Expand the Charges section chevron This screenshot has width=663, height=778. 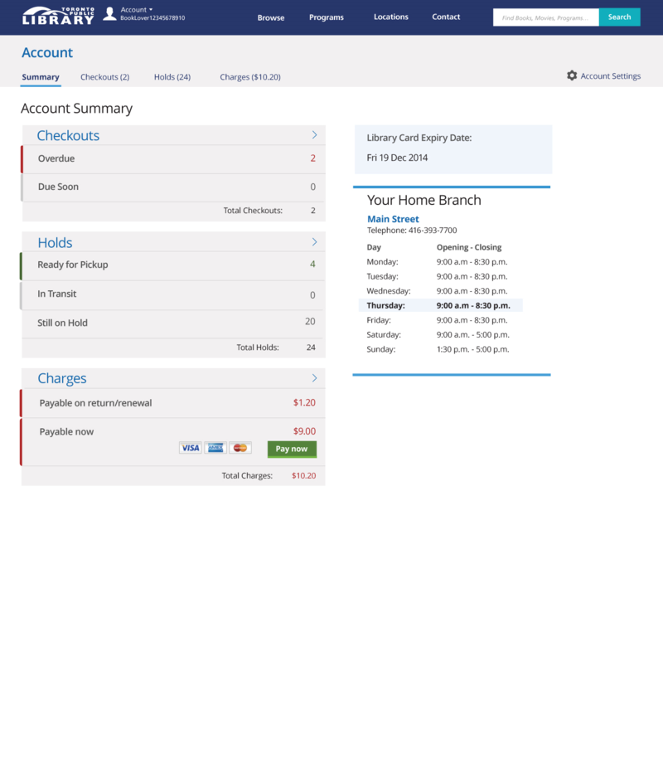[x=315, y=378]
